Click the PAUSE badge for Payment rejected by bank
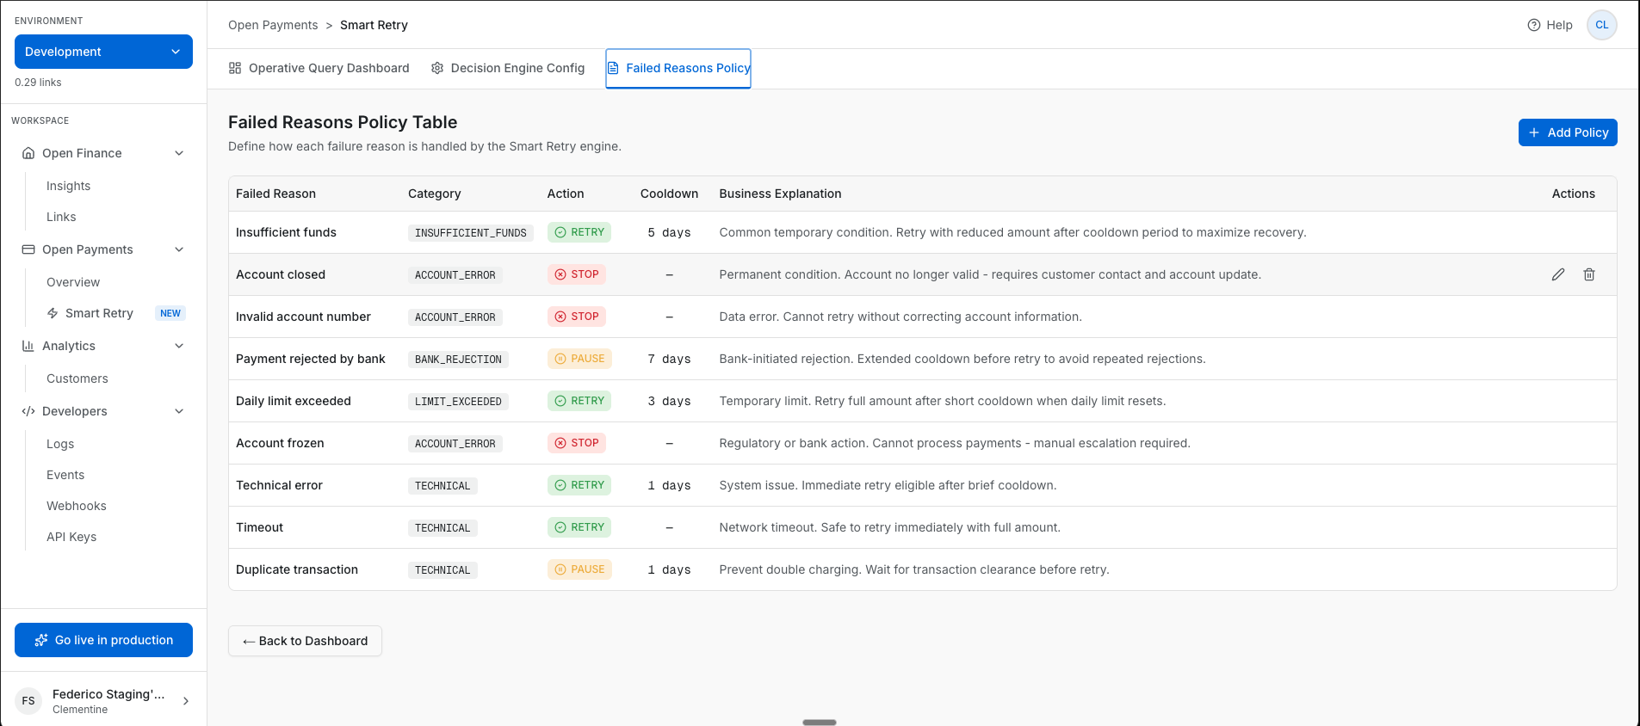 pyautogui.click(x=579, y=359)
